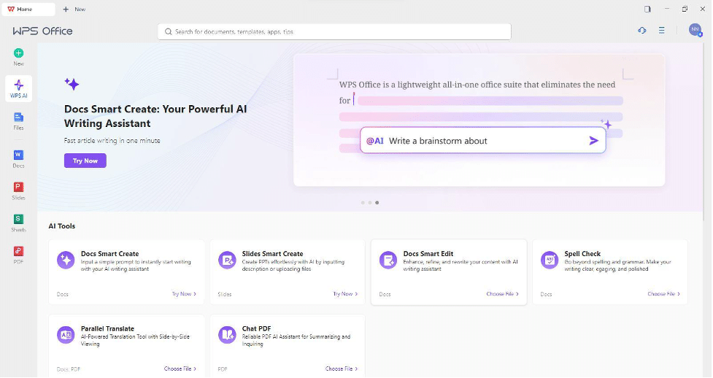The width and height of the screenshot is (713, 378).
Task: Click the send arrow in AI prompt box
Action: tap(594, 141)
